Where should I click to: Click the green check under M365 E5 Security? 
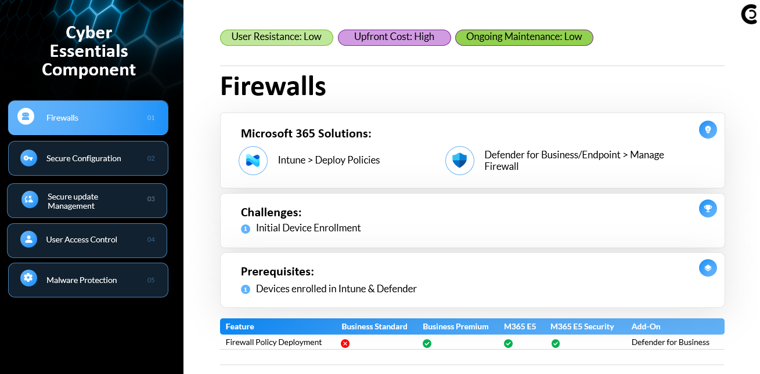coord(556,343)
